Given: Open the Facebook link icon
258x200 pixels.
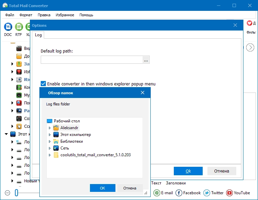Looking at the screenshot, I should click(179, 193).
